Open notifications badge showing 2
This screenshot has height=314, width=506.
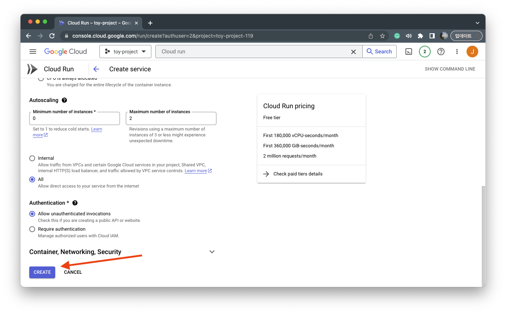(424, 52)
